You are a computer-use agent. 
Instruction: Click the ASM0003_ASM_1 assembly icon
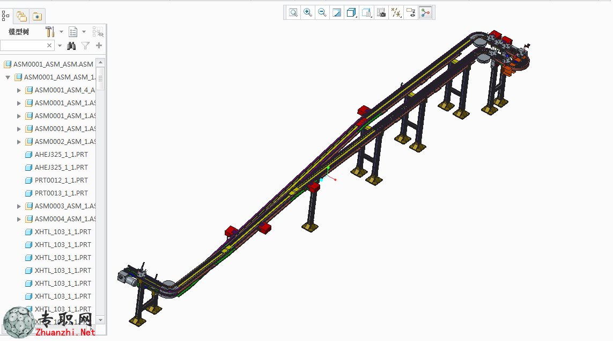coord(28,206)
